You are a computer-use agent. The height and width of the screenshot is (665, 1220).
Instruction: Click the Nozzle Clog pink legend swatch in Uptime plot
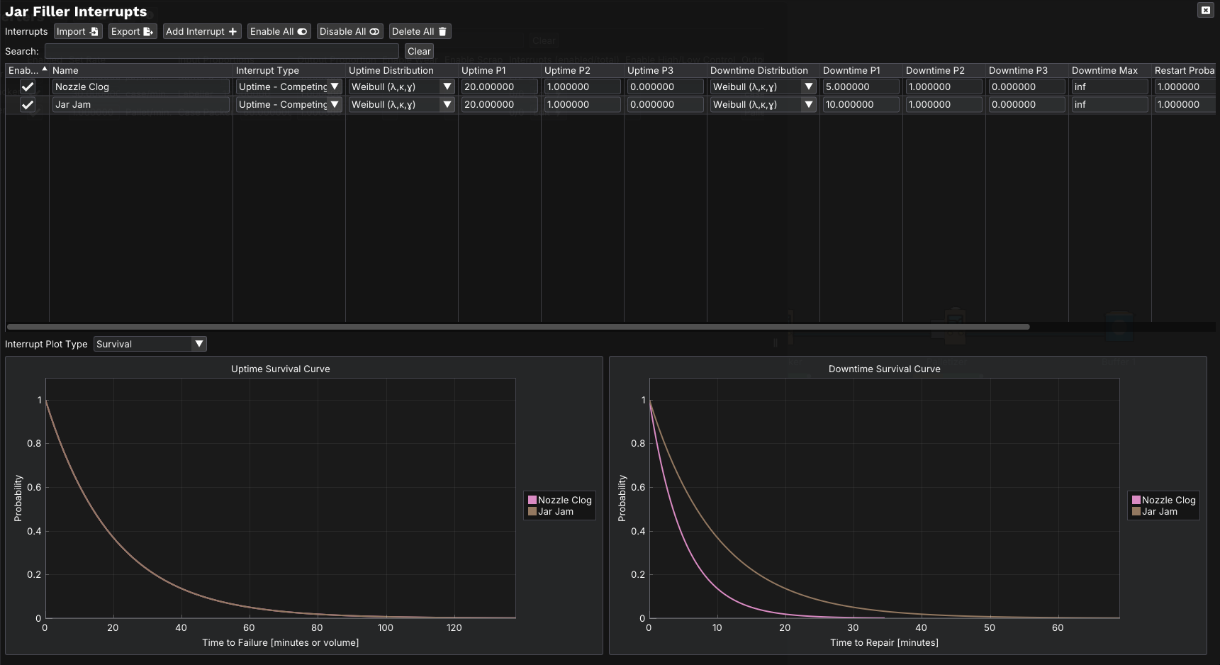[x=532, y=501]
